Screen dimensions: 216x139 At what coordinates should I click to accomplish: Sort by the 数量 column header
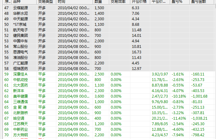(x=101, y=2)
